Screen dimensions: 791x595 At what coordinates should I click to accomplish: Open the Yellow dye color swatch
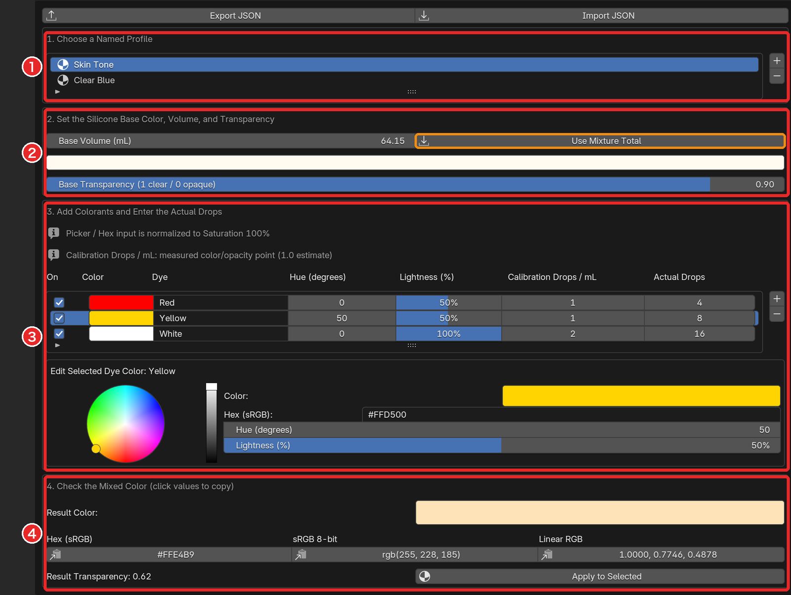click(x=121, y=318)
